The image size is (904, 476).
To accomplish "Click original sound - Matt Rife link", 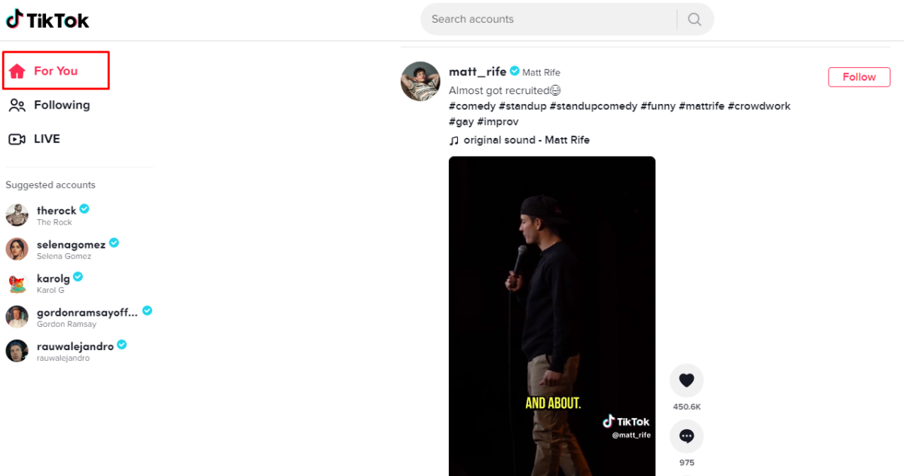I will point(526,140).
